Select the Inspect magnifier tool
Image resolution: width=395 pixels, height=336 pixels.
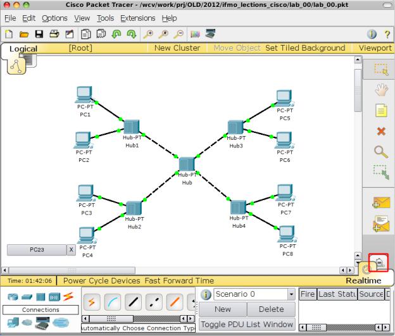[x=381, y=152]
